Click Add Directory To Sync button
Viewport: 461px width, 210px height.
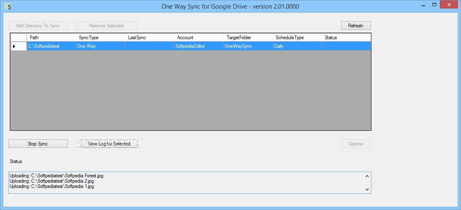(38, 26)
